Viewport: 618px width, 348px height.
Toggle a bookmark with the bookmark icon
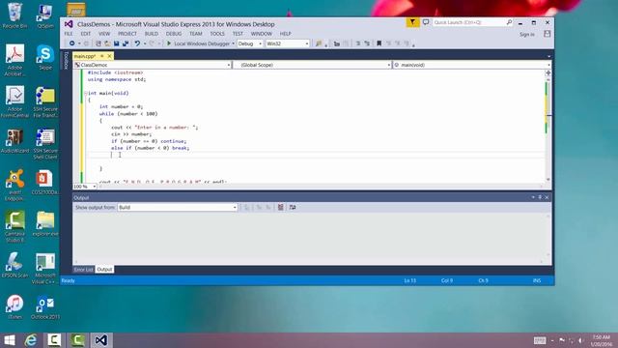click(379, 43)
